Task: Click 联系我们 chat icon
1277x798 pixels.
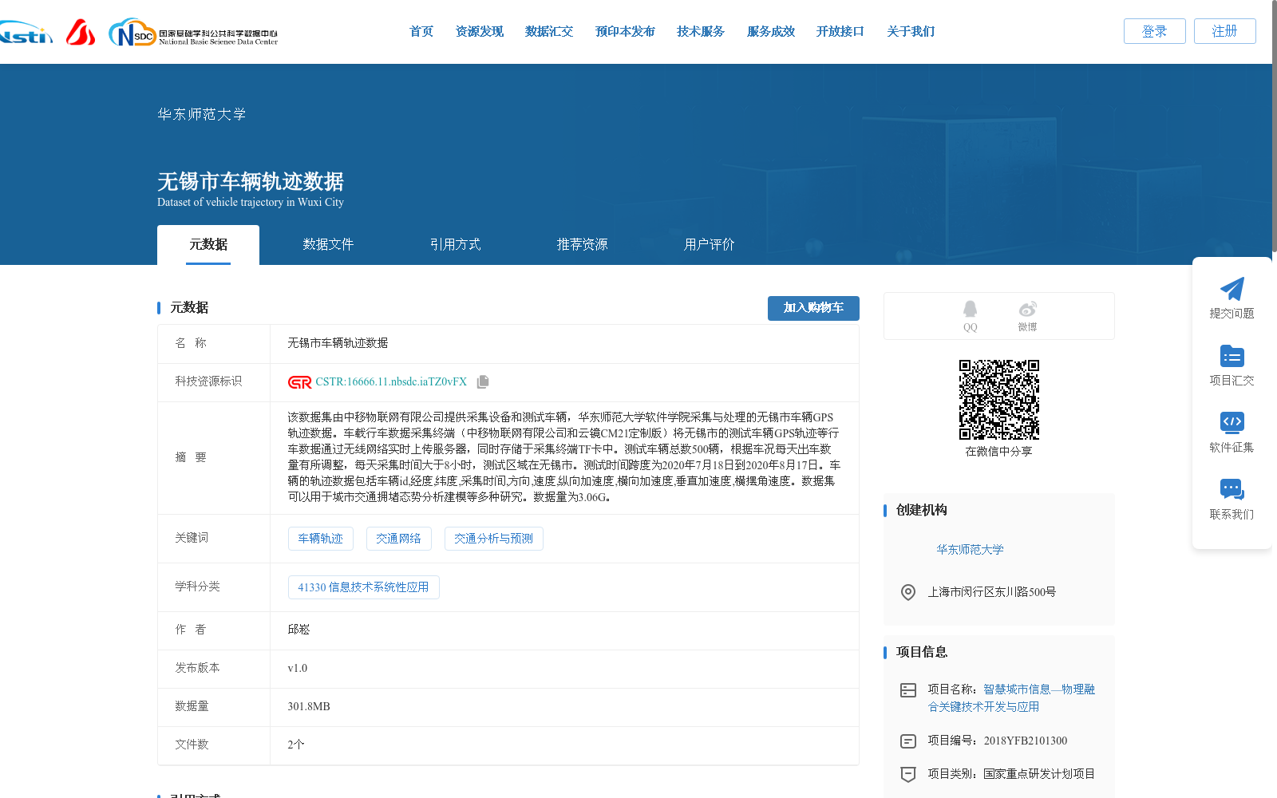Action: coord(1232,489)
